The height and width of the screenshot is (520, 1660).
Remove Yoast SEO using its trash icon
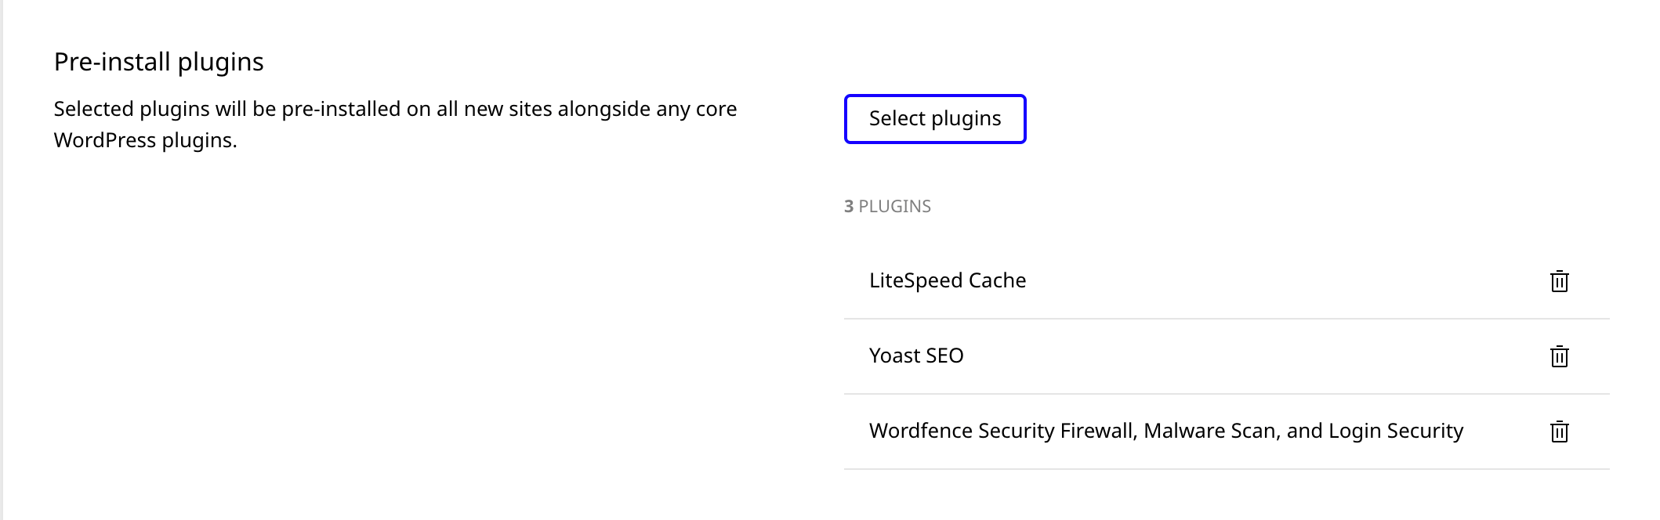click(1559, 356)
